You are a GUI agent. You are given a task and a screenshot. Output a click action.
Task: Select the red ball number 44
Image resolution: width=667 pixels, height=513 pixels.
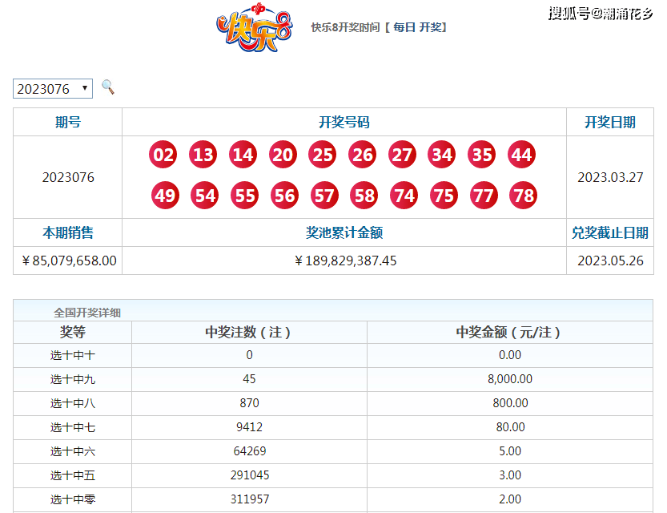[x=521, y=155]
